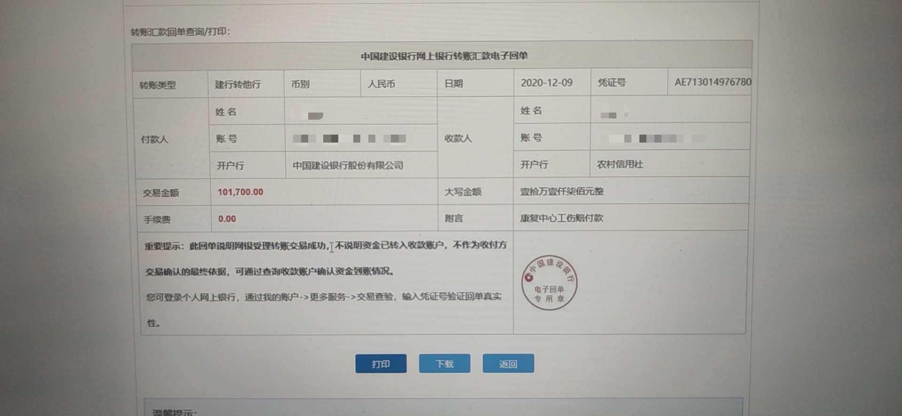Click notice line starting 您可登录个人网上银行
Image resolution: width=902 pixels, height=416 pixels.
tap(324, 296)
